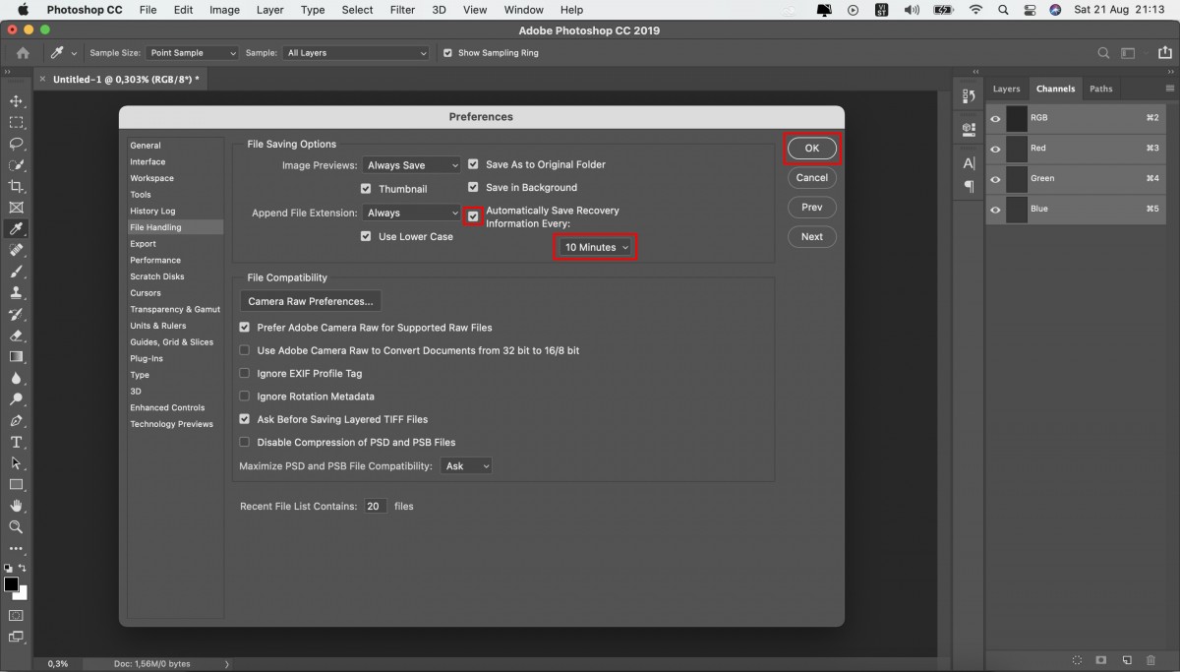
Task: Select the Type tool
Action: [x=16, y=442]
